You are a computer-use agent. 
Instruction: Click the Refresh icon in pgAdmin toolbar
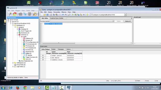click(x=15, y=14)
